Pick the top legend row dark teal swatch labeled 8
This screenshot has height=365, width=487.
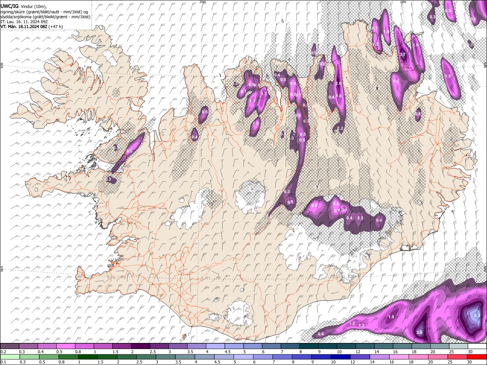pyautogui.click(x=309, y=346)
